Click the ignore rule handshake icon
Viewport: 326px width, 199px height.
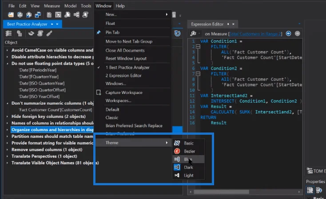coord(31,33)
